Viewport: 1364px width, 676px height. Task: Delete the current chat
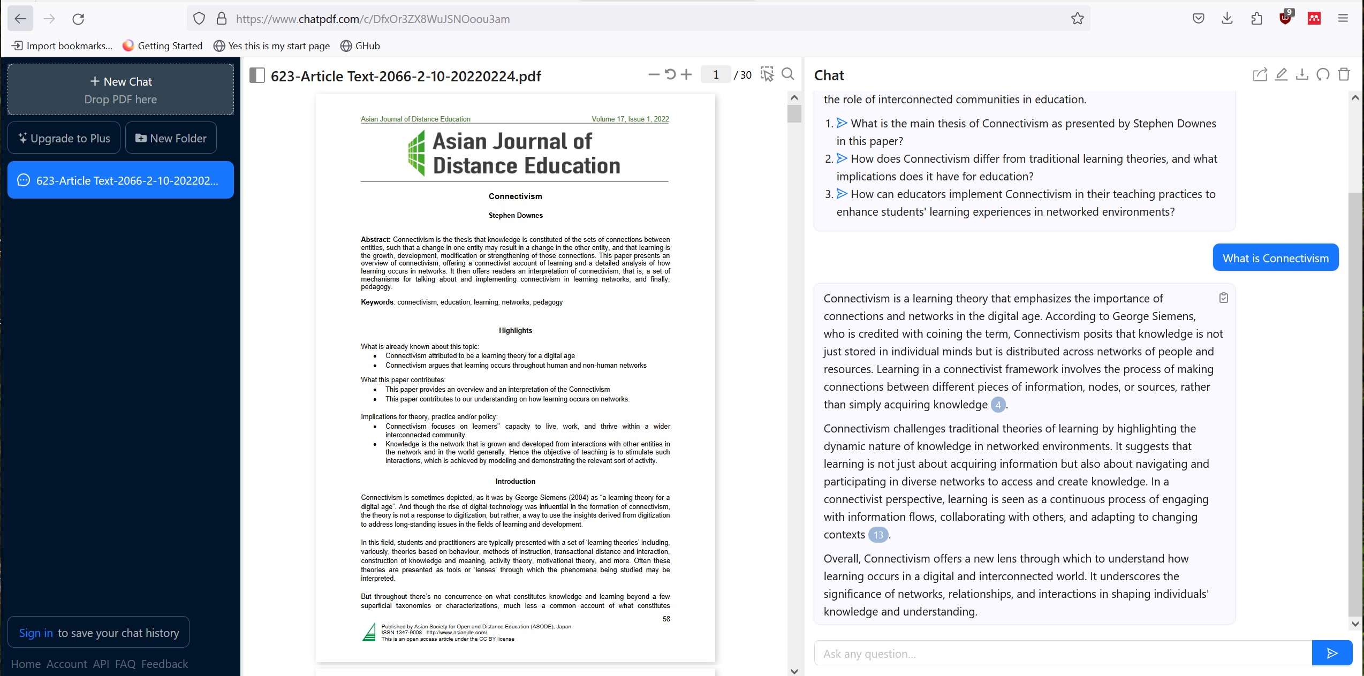tap(1344, 74)
